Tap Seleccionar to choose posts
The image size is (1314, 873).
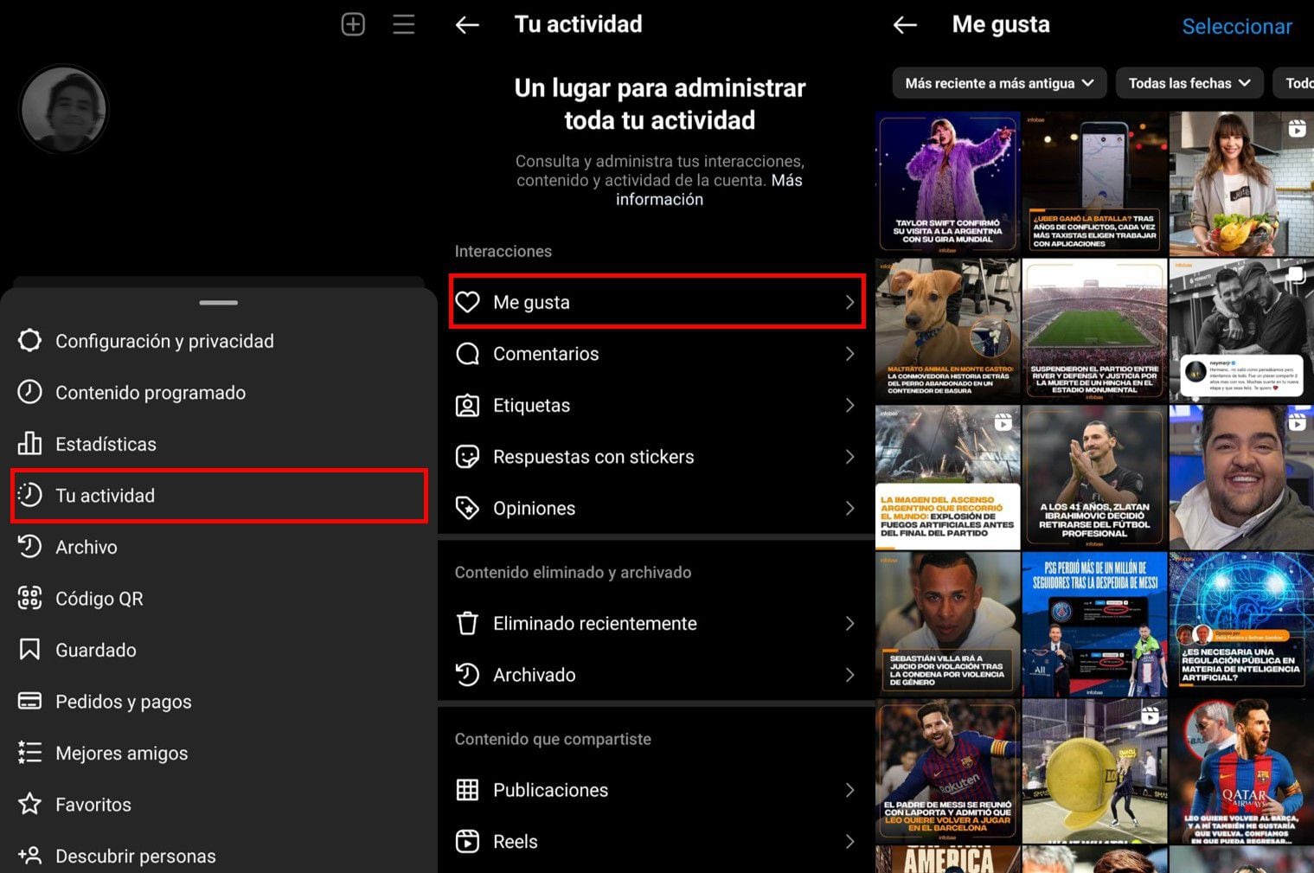click(1236, 27)
